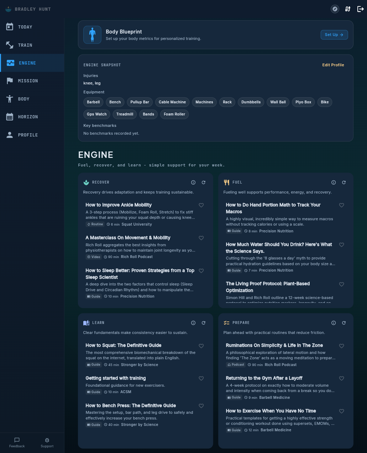Click the Edit Profile link

point(333,65)
